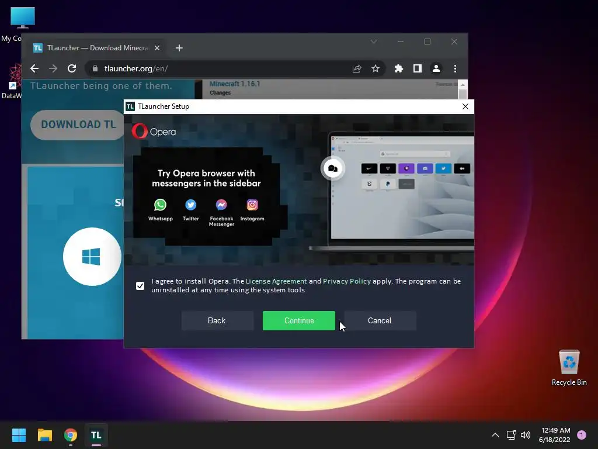Open Chrome Extensions puzzle icon
The image size is (598, 449).
coord(398,68)
